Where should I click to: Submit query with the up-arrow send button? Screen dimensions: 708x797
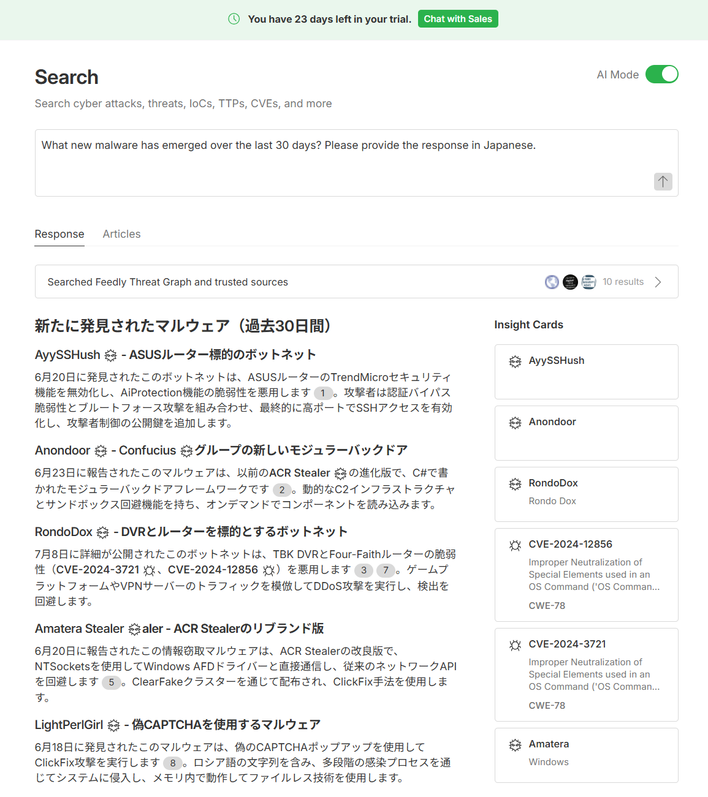[x=663, y=181]
